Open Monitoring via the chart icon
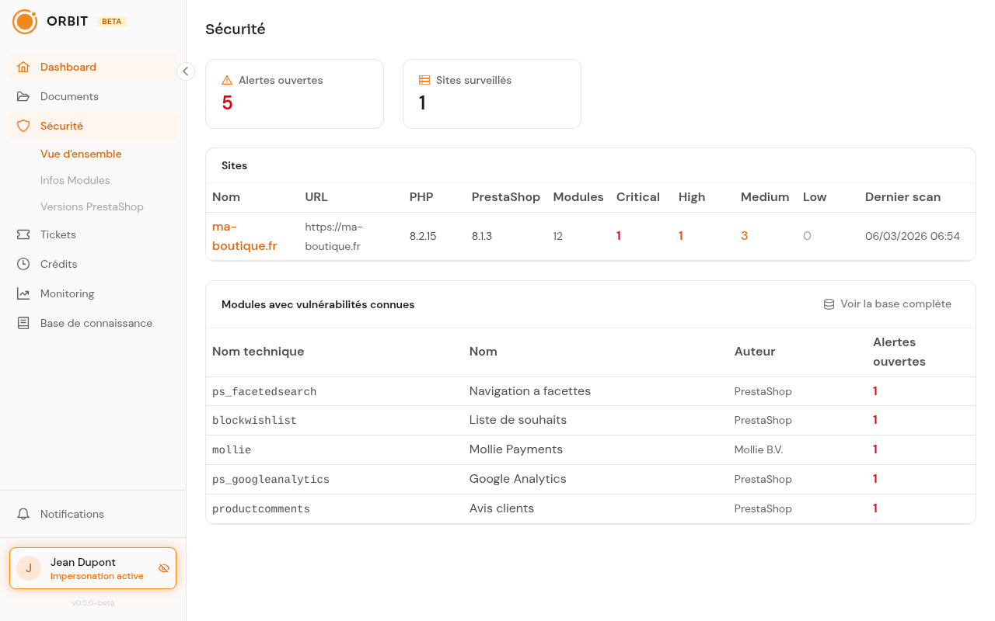The height and width of the screenshot is (621, 995). coord(23,293)
